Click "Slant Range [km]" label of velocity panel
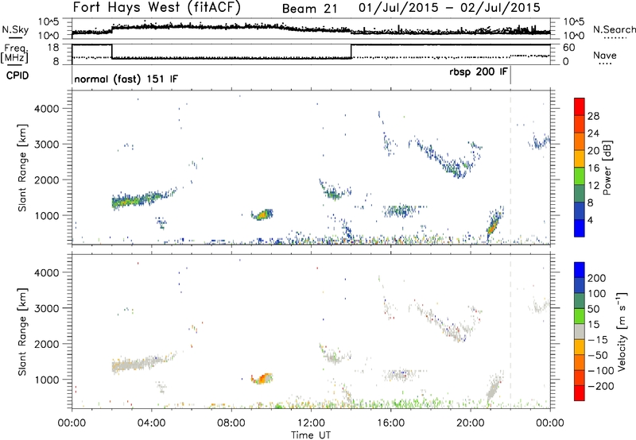 tap(22, 332)
